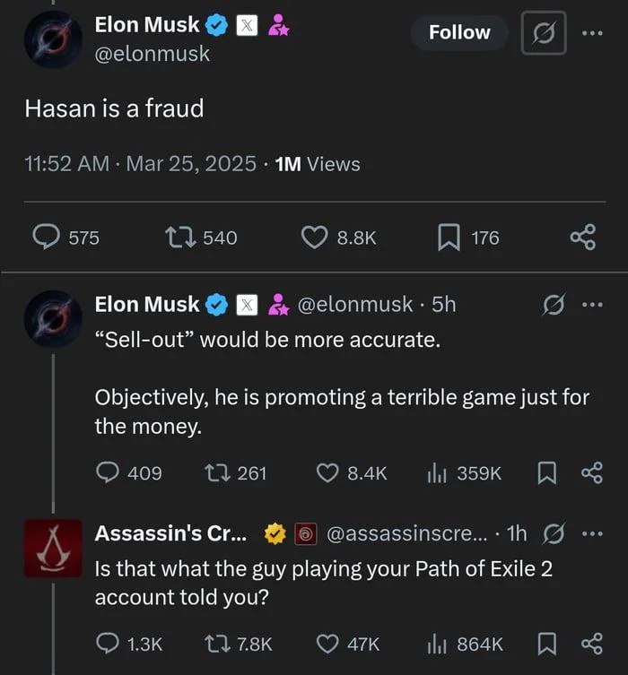Bookmark the main post with 176 bookmarks
The width and height of the screenshot is (628, 675).
449,237
